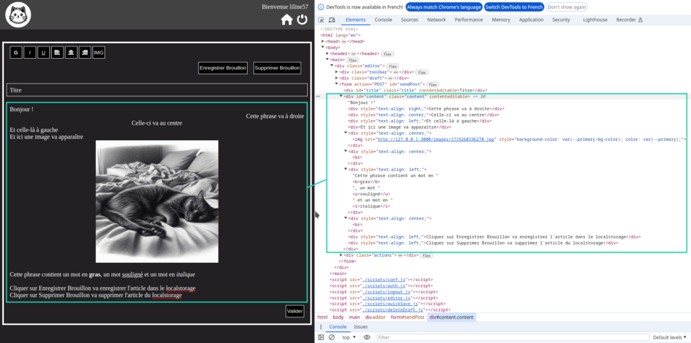The width and height of the screenshot is (691, 343).
Task: Collapse the form sendPost node
Action: [x=337, y=84]
